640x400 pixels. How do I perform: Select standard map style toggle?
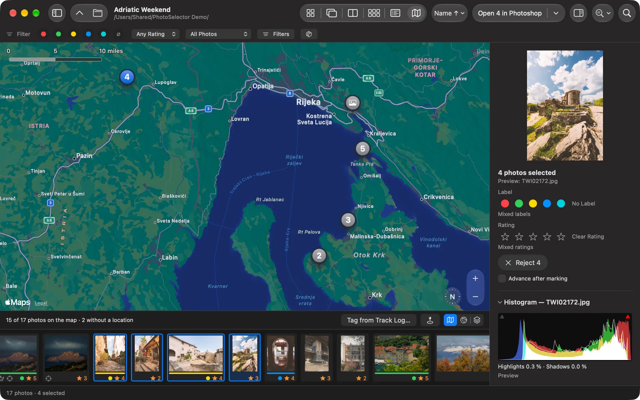coord(450,320)
